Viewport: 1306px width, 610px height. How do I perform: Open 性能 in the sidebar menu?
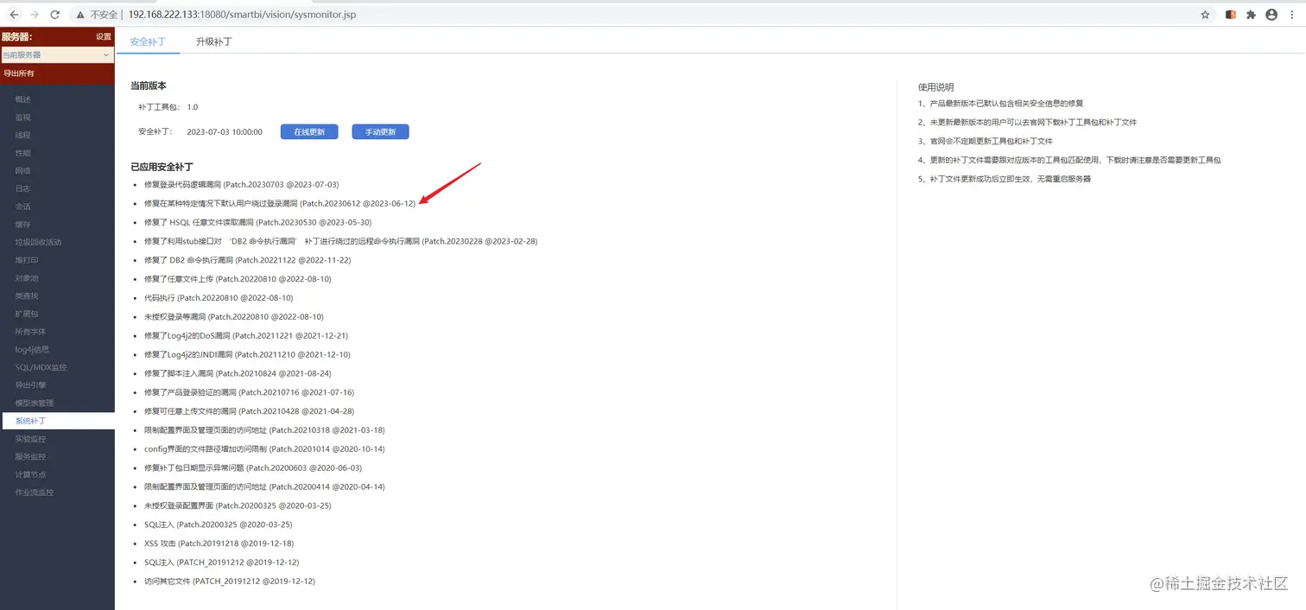pyautogui.click(x=23, y=153)
